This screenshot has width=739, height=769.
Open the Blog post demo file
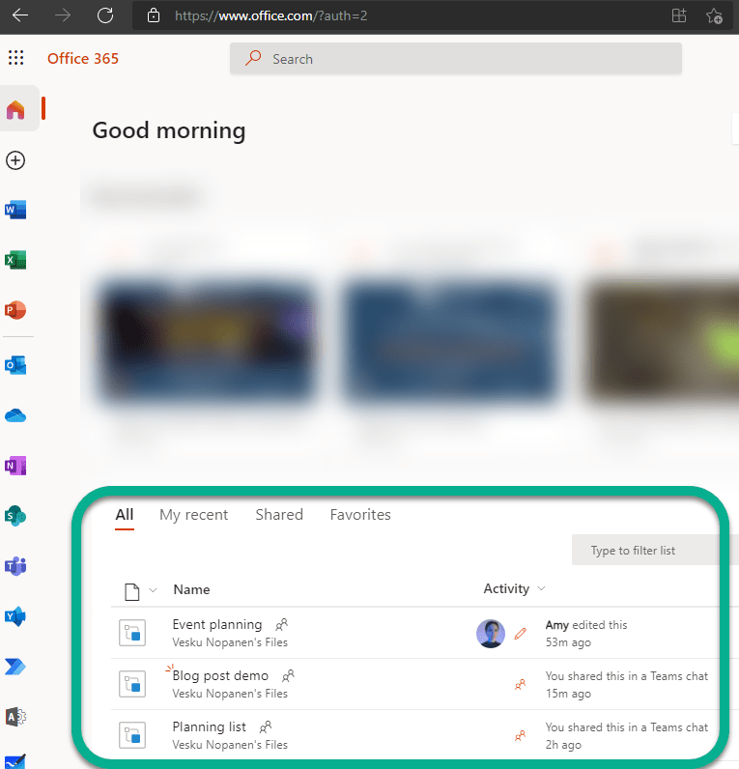coord(220,676)
